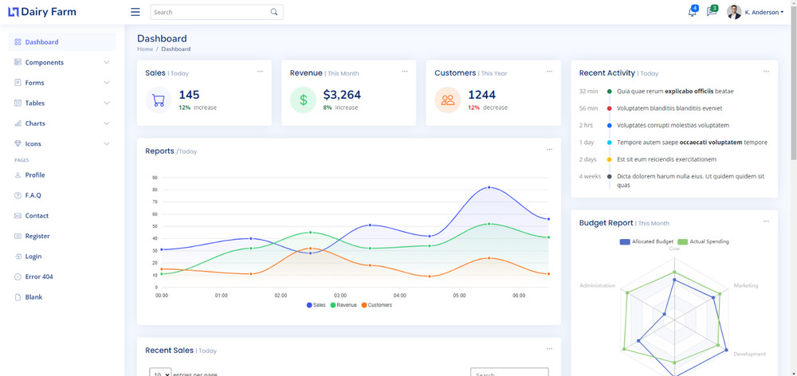Image resolution: width=797 pixels, height=376 pixels.
Task: Open Recent Activity three-dots filter menu
Action: [x=766, y=72]
